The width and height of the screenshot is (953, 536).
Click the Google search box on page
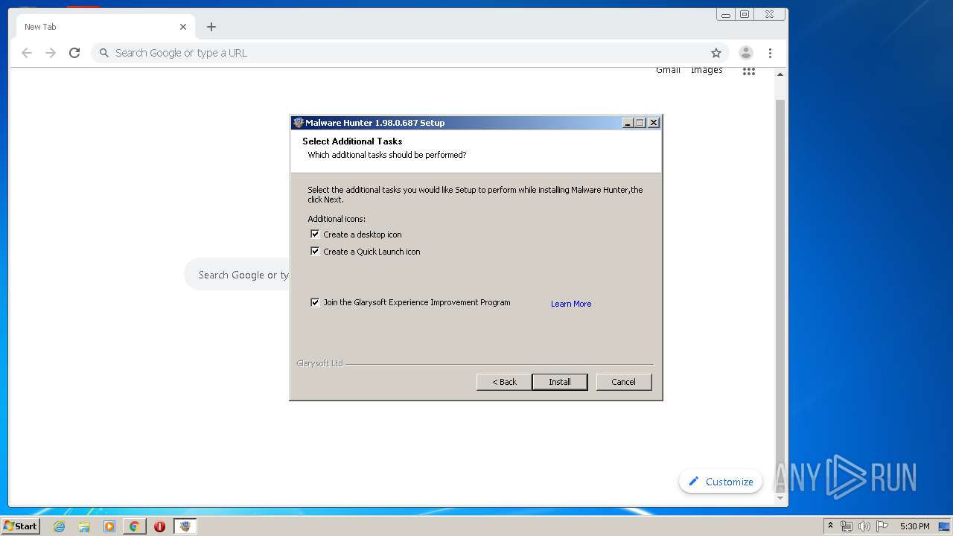click(238, 275)
